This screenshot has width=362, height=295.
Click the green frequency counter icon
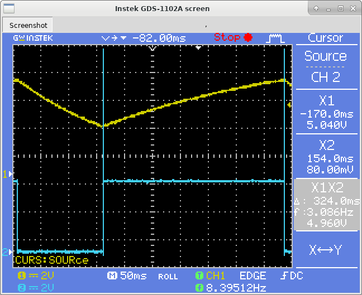click(x=199, y=287)
